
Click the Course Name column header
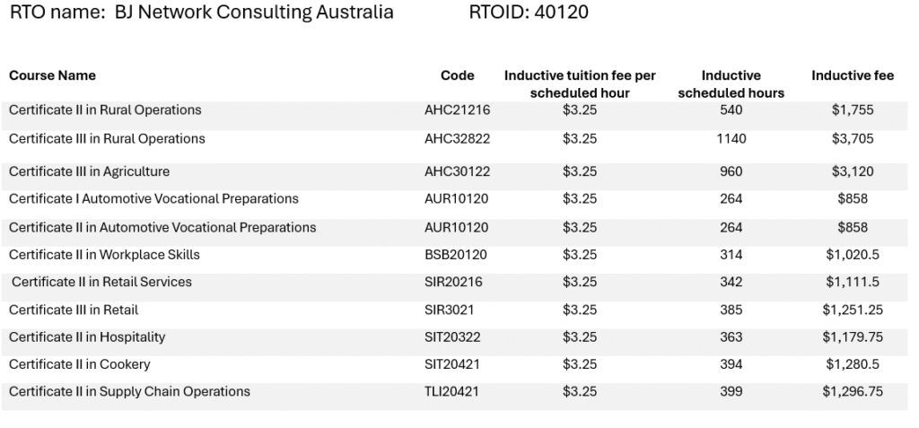click(x=52, y=75)
